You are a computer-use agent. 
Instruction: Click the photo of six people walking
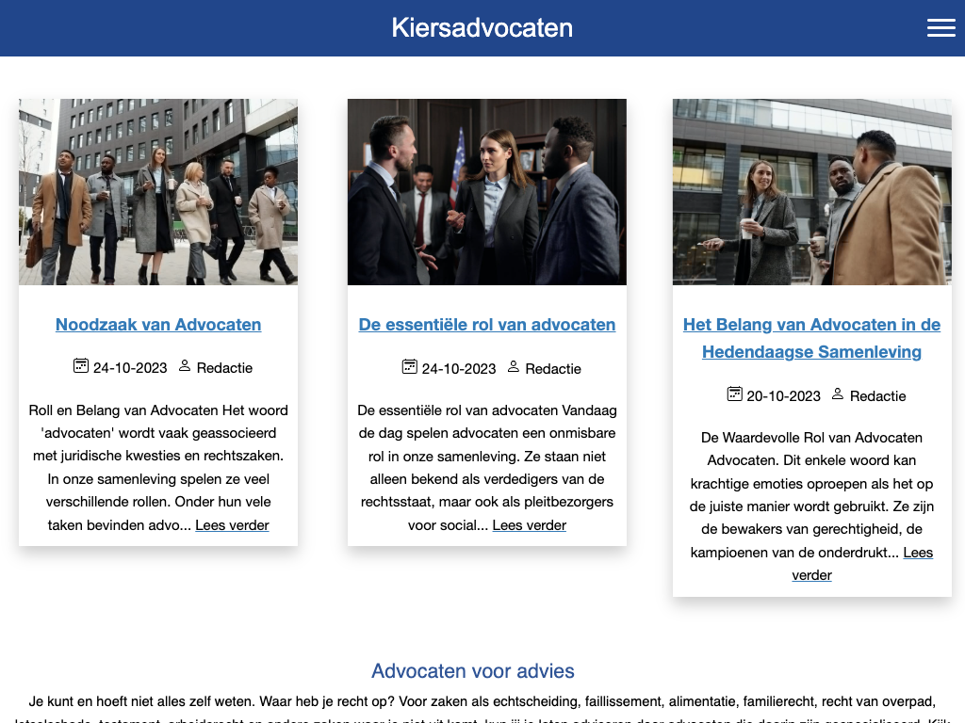click(158, 192)
